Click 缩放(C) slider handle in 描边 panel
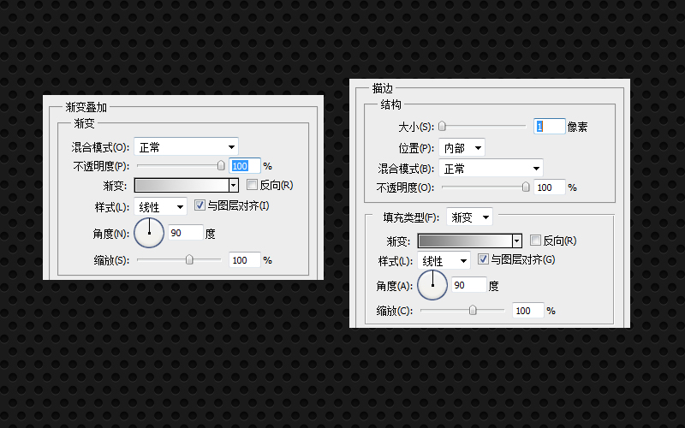685x428 pixels. (473, 311)
